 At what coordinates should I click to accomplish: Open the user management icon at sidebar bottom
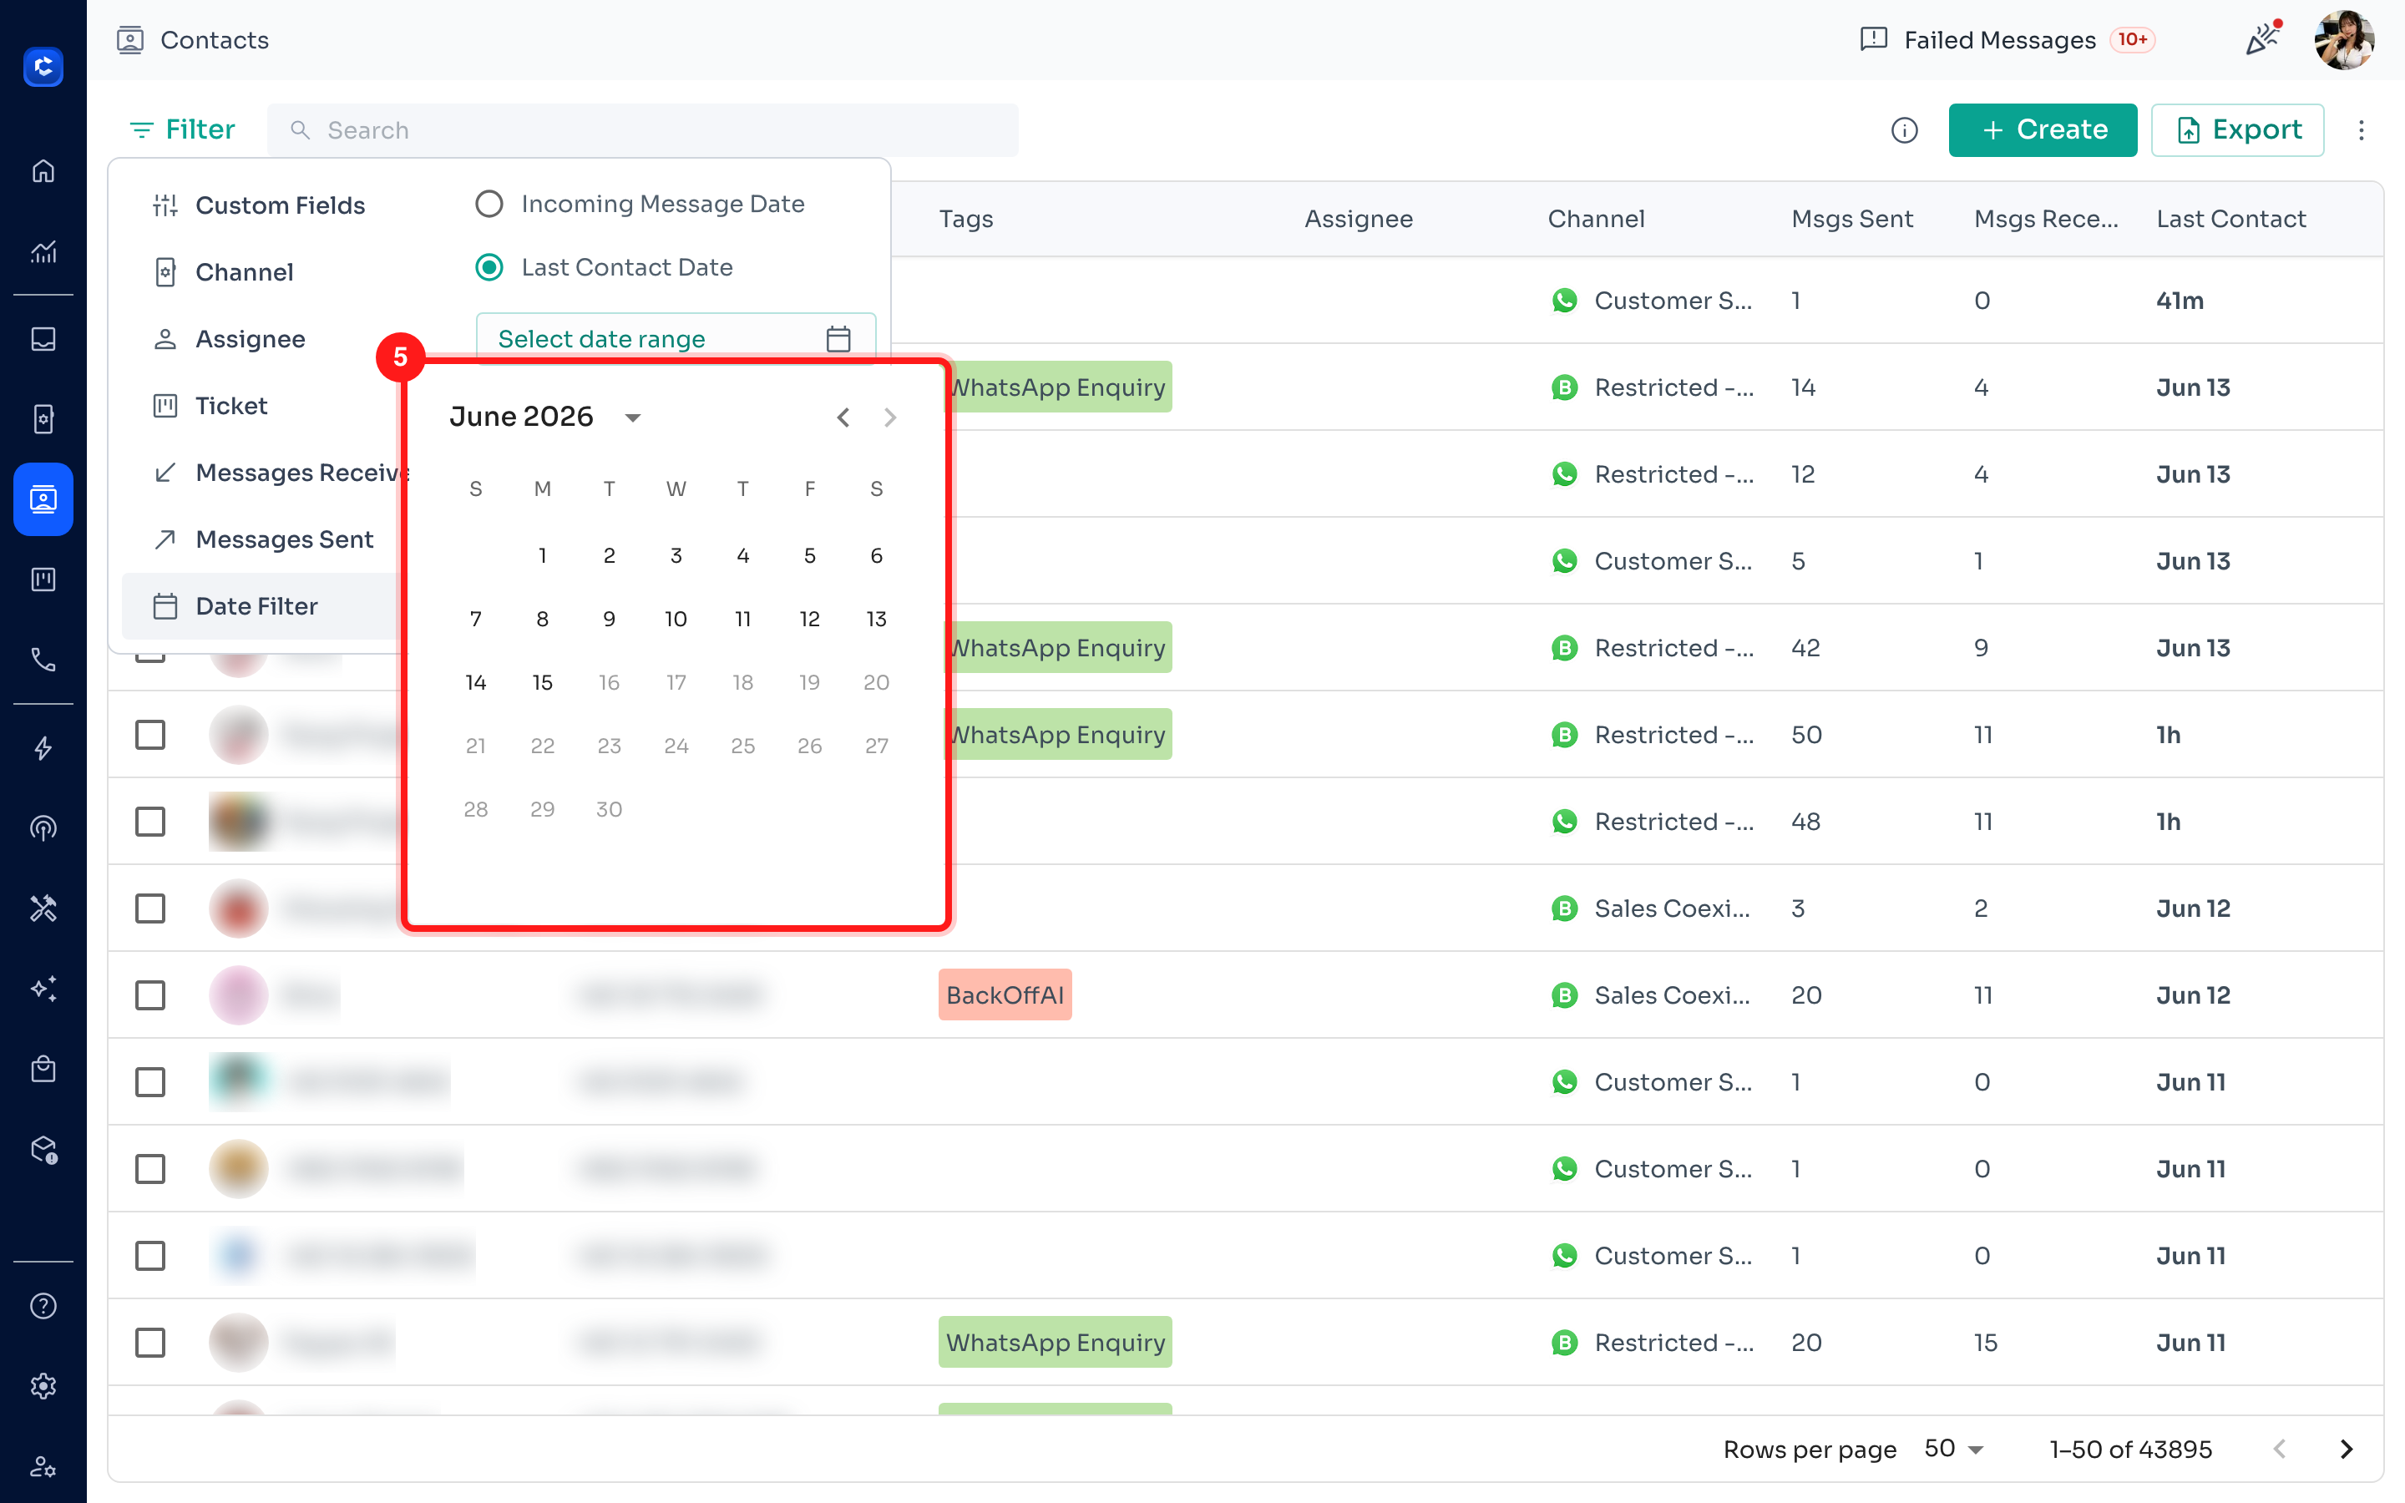pos(43,1466)
